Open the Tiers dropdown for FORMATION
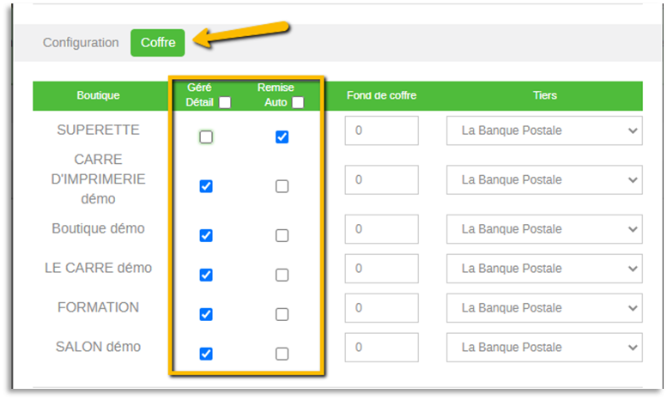The width and height of the screenshot is (667, 400). pyautogui.click(x=544, y=308)
